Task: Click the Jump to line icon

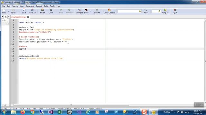Action: click(165, 11)
